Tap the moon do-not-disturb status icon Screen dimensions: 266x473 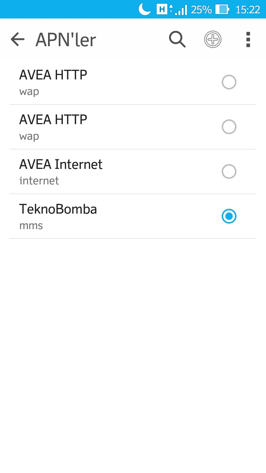tap(144, 9)
